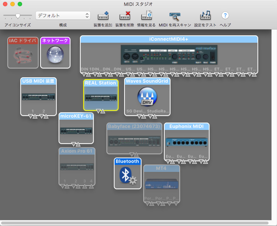The height and width of the screenshot is (226, 277).
Task: Click the Remove Device (装置を削除) toolbar icon
Action: pyautogui.click(x=125, y=15)
